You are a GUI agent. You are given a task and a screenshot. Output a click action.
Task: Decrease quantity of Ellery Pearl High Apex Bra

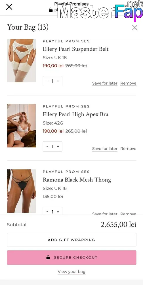coord(47,146)
